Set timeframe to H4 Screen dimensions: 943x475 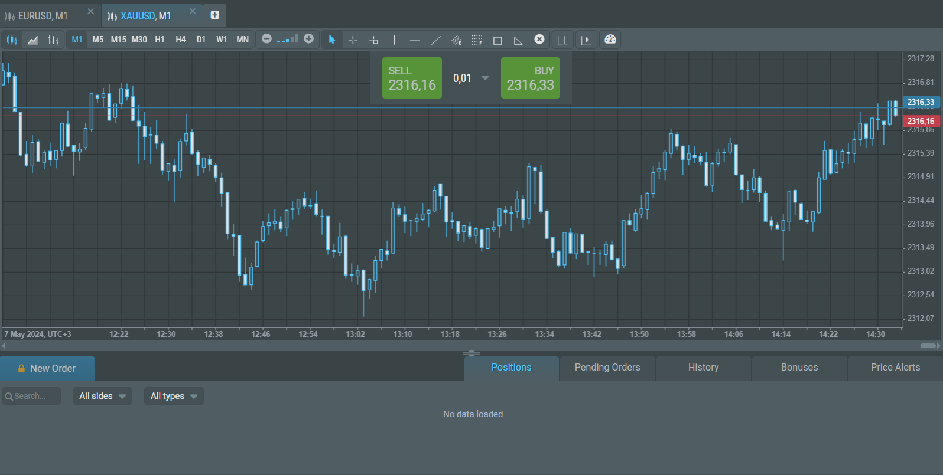pyautogui.click(x=181, y=40)
